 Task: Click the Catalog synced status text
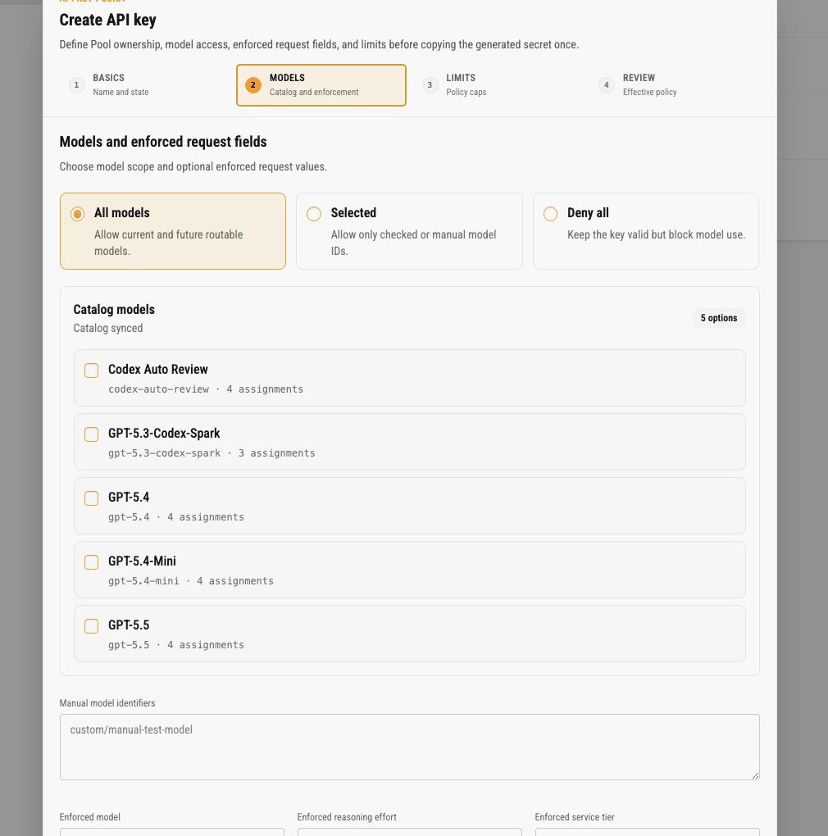108,329
